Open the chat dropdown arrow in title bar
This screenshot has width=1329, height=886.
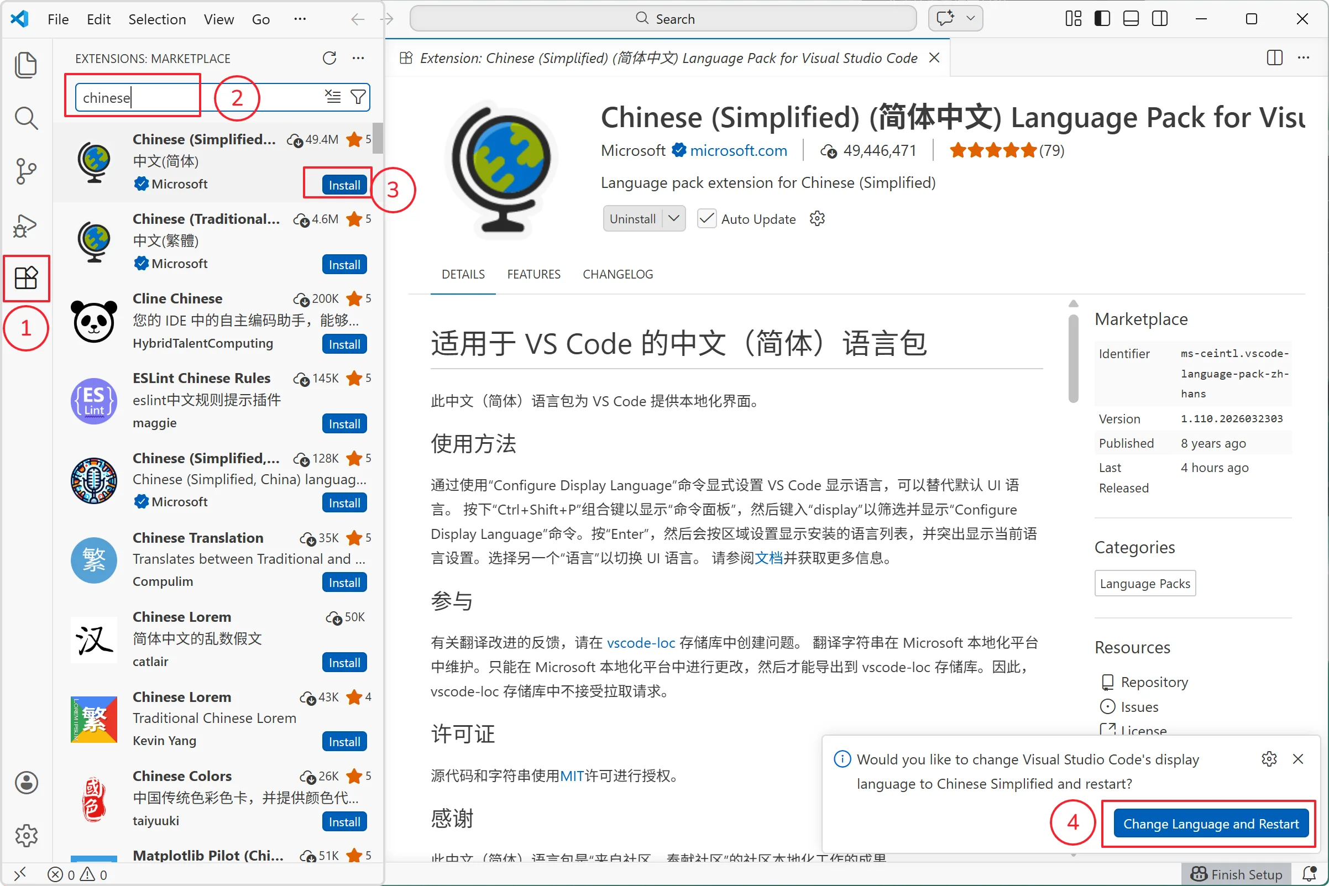971,19
